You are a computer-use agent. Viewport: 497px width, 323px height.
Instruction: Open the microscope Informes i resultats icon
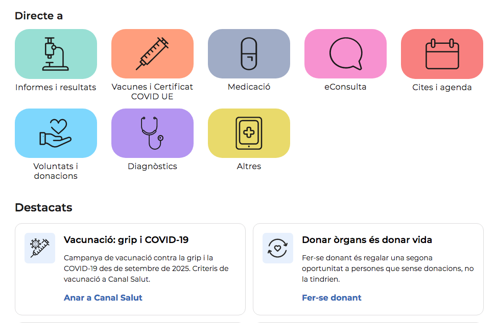(x=56, y=53)
